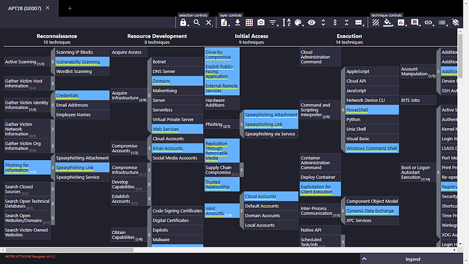Collapse Active Scanning sub-techniques handle
This screenshot has height=264, width=469.
coord(53,62)
